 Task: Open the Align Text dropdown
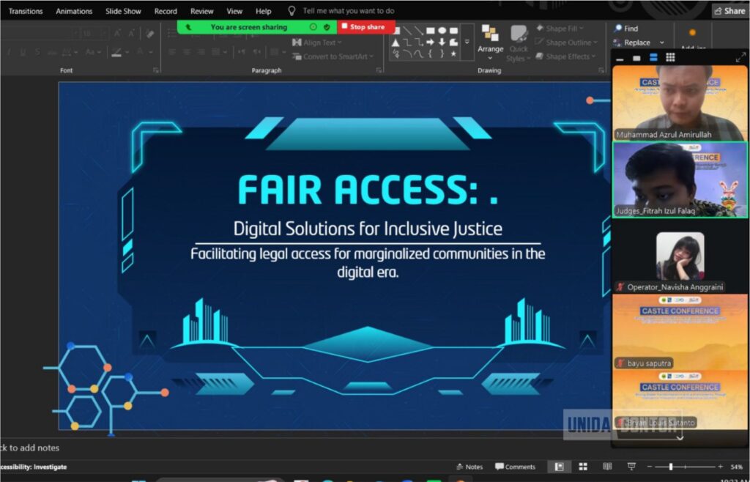tap(316, 42)
